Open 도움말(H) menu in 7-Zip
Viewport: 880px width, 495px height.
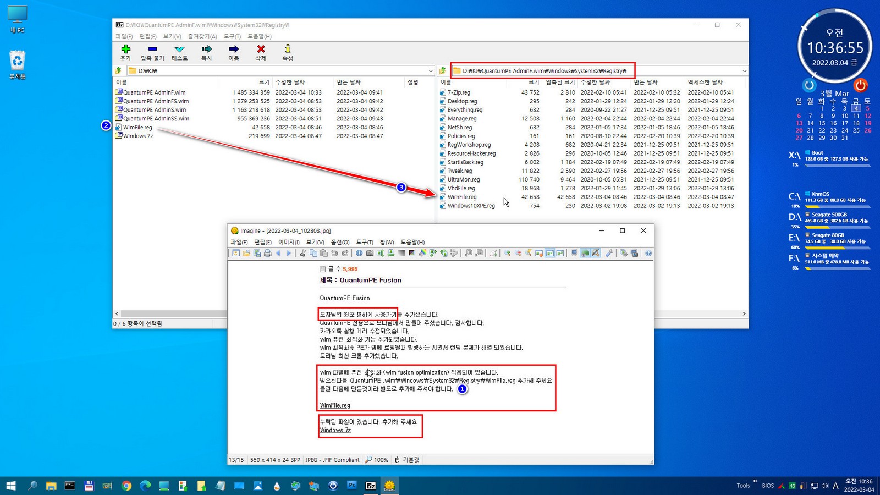260,36
